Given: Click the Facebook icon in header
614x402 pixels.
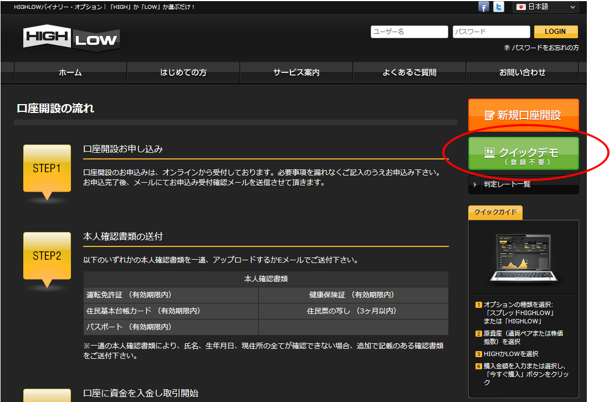Looking at the screenshot, I should tap(484, 7).
